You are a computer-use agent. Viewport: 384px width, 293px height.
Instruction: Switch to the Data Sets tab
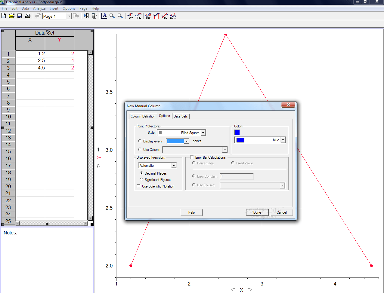click(181, 116)
